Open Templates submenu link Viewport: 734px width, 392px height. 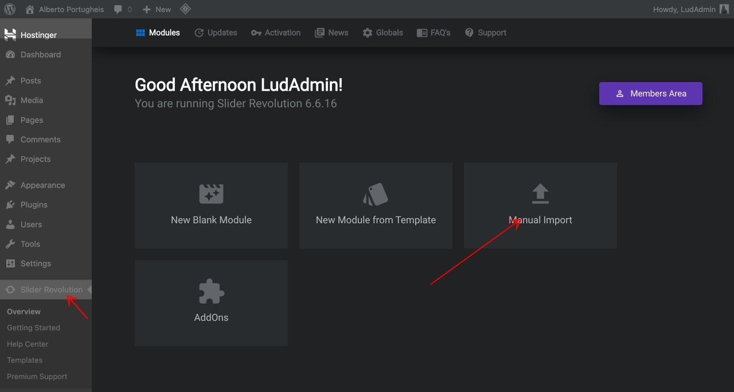click(25, 360)
